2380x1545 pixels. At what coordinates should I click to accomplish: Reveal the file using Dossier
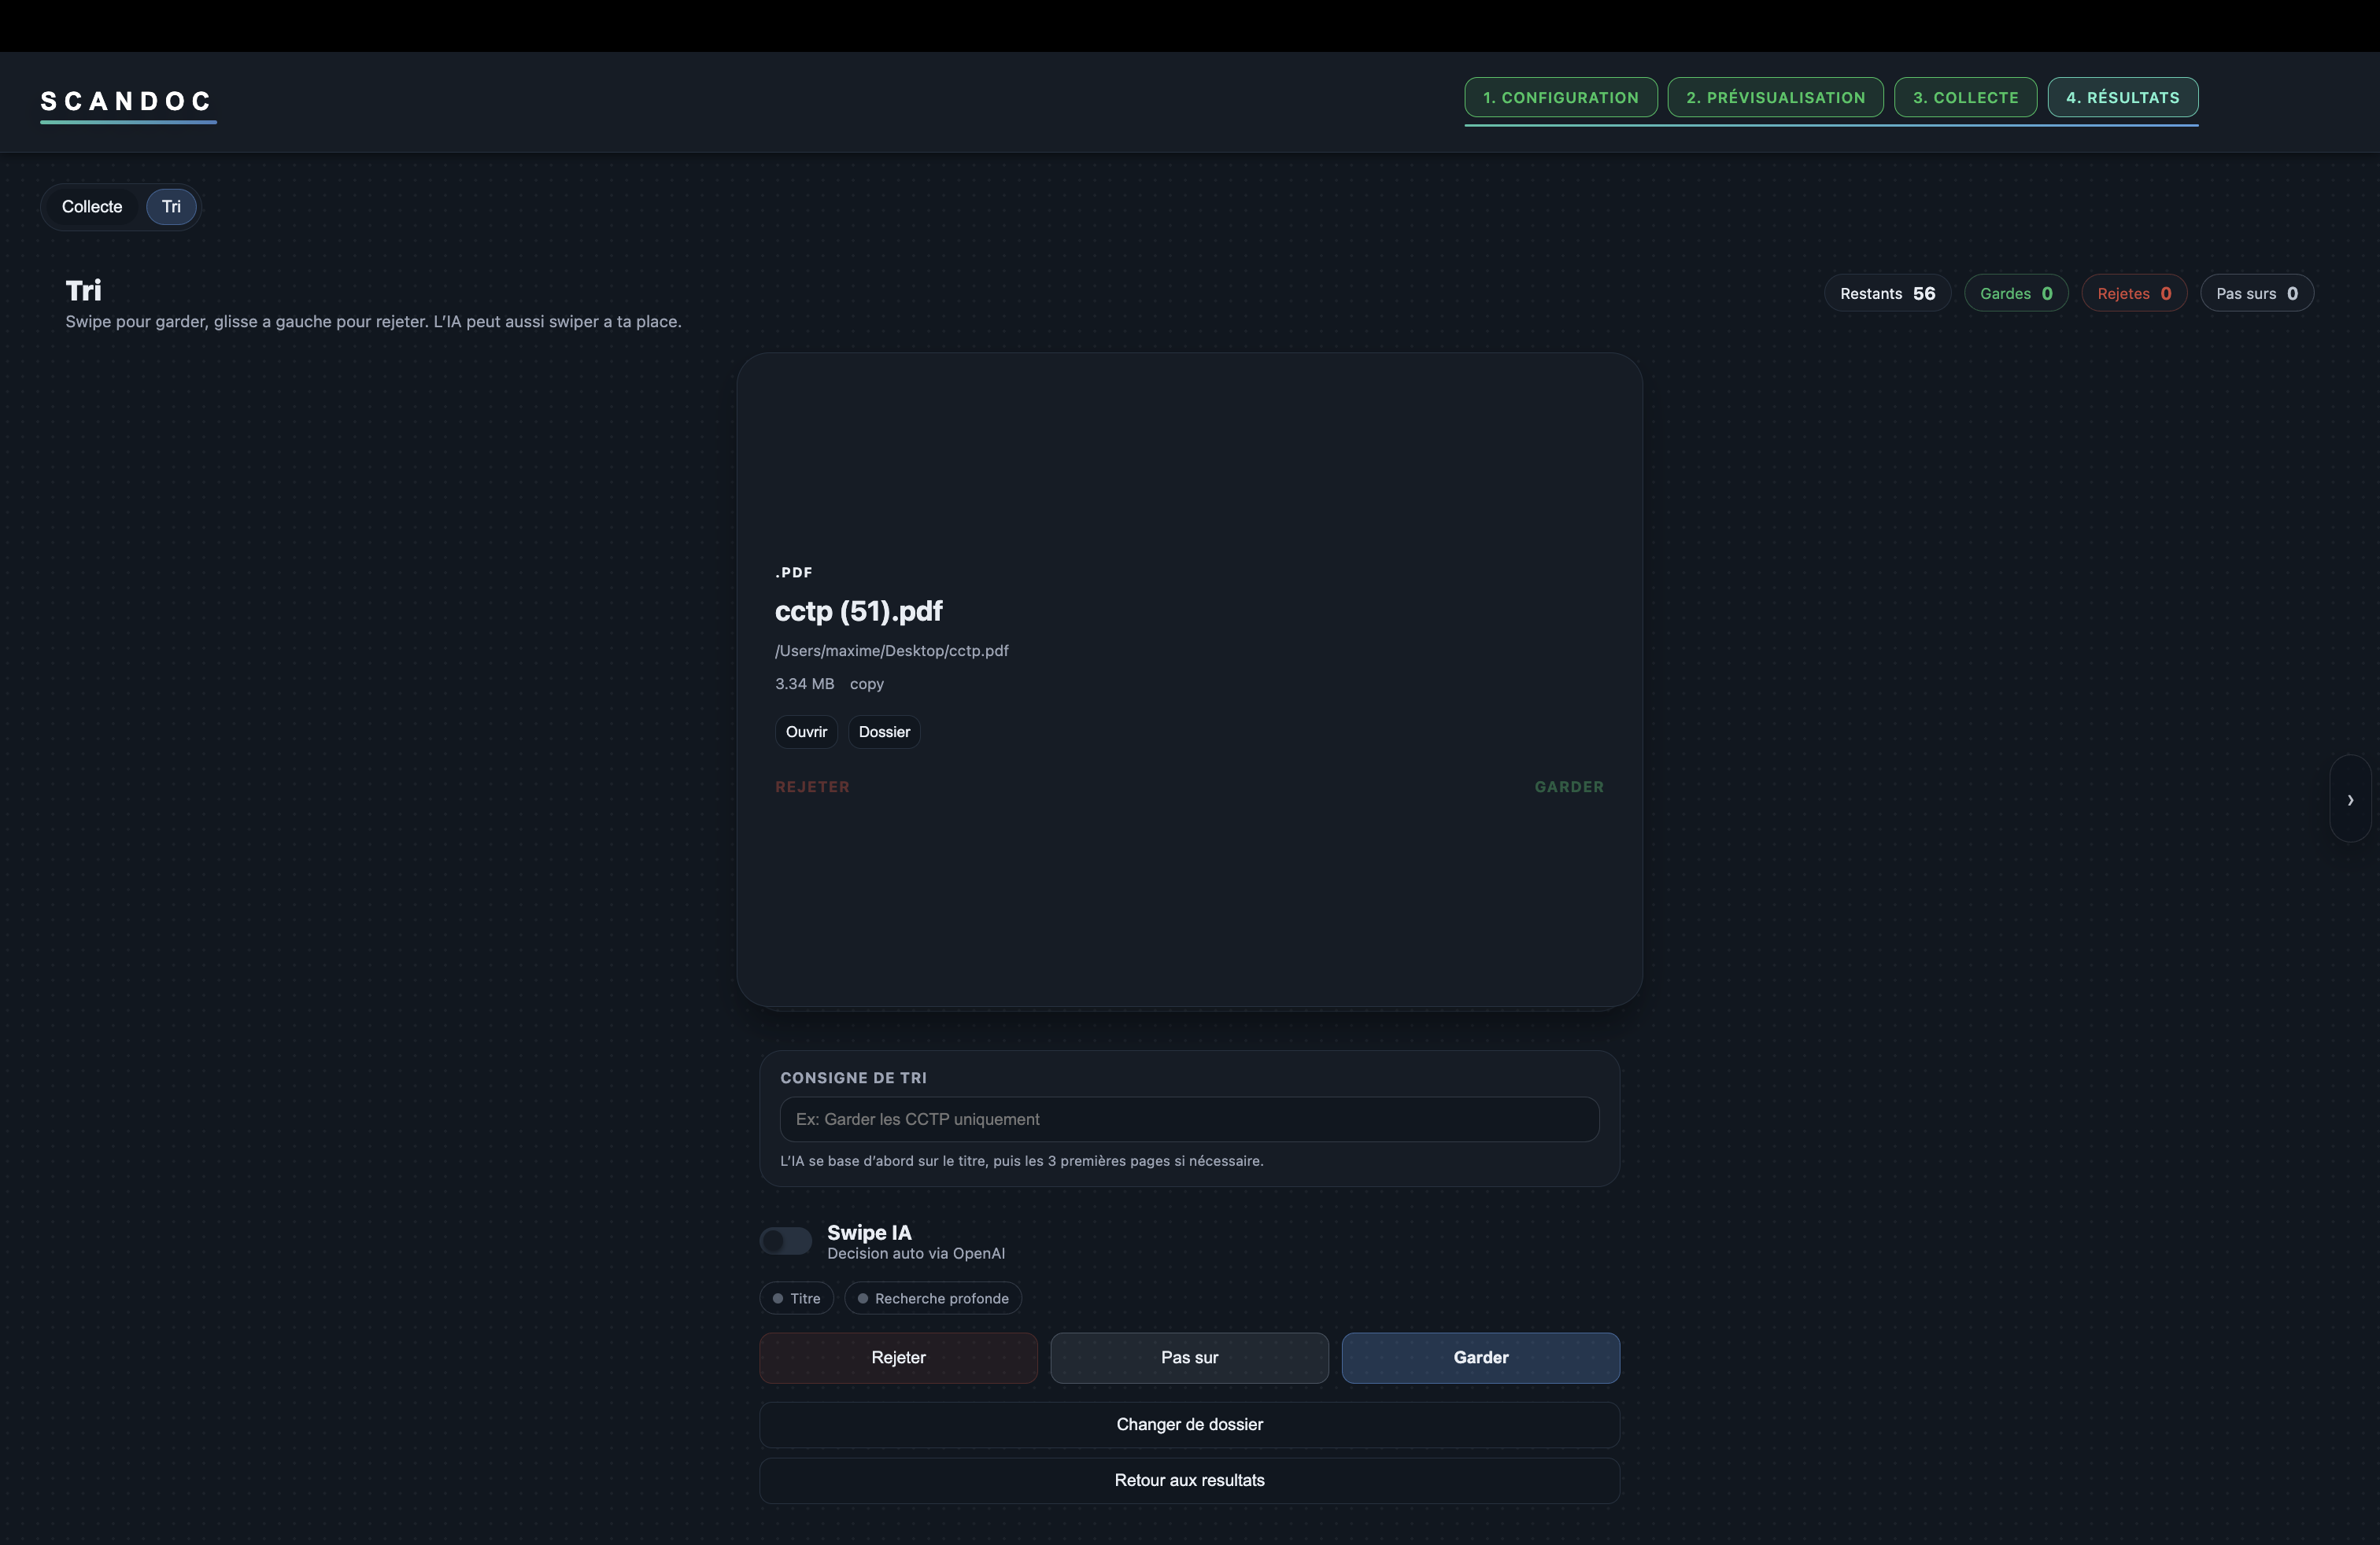(883, 732)
